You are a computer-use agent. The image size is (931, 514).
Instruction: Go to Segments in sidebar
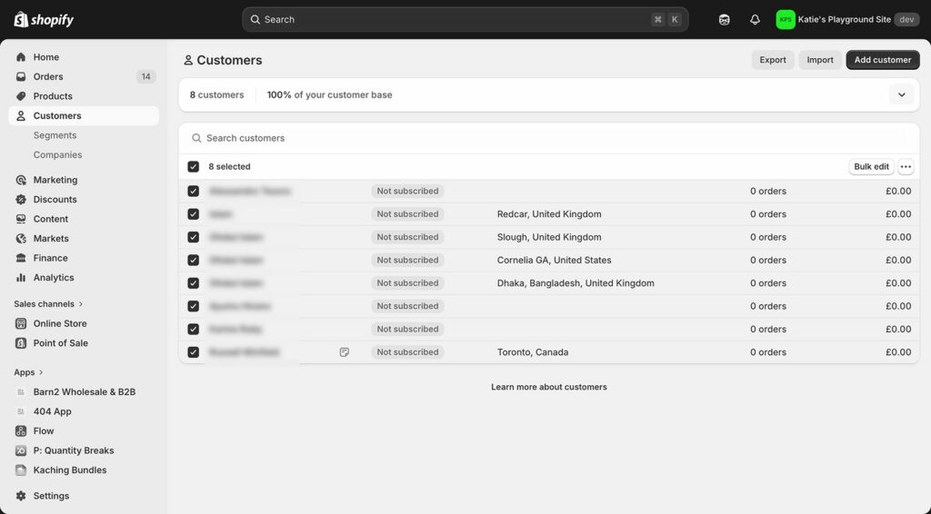(x=55, y=135)
